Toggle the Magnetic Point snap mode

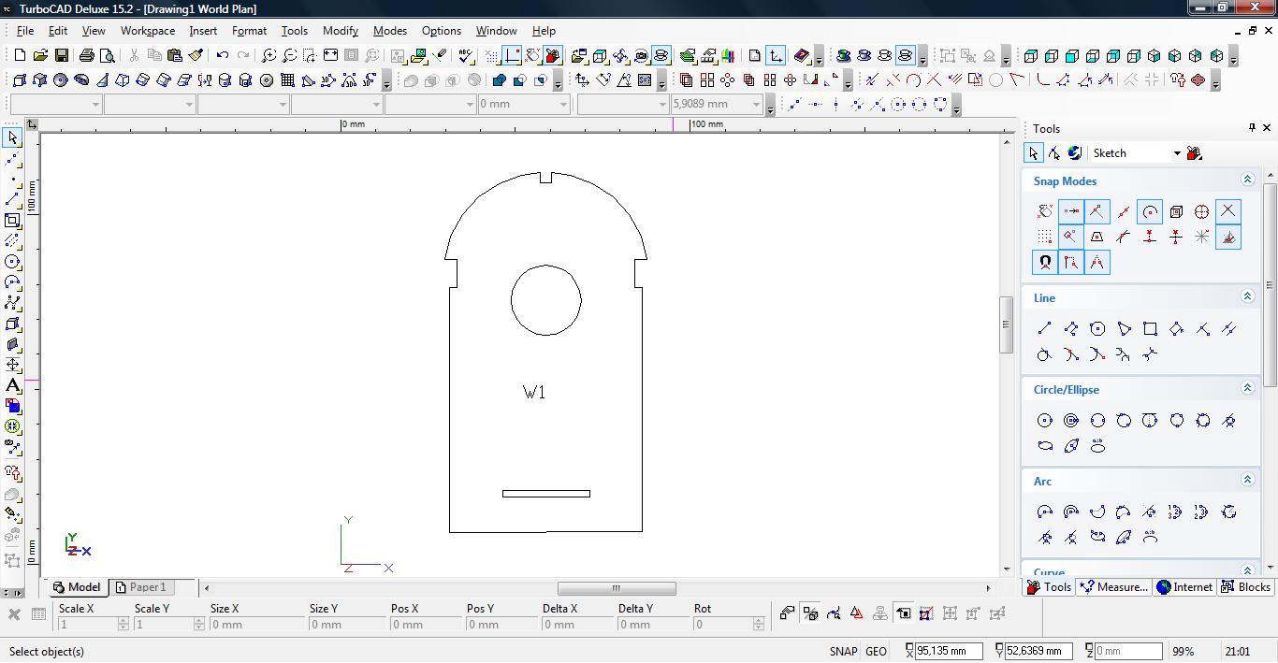(1045, 263)
